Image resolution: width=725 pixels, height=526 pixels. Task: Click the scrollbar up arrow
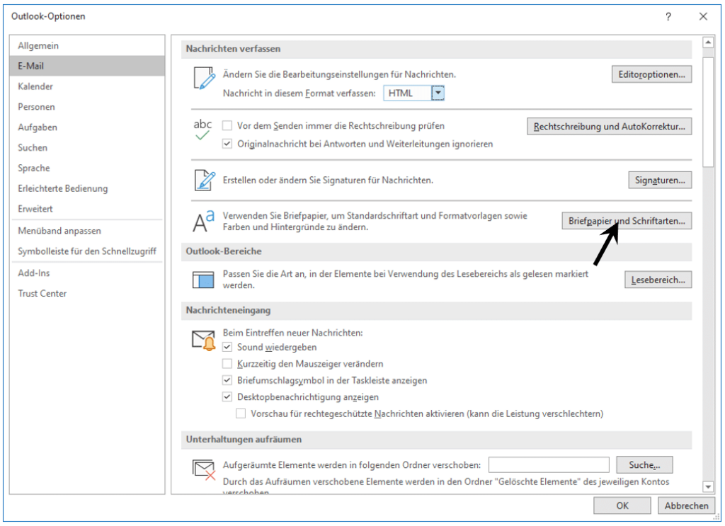(x=708, y=42)
